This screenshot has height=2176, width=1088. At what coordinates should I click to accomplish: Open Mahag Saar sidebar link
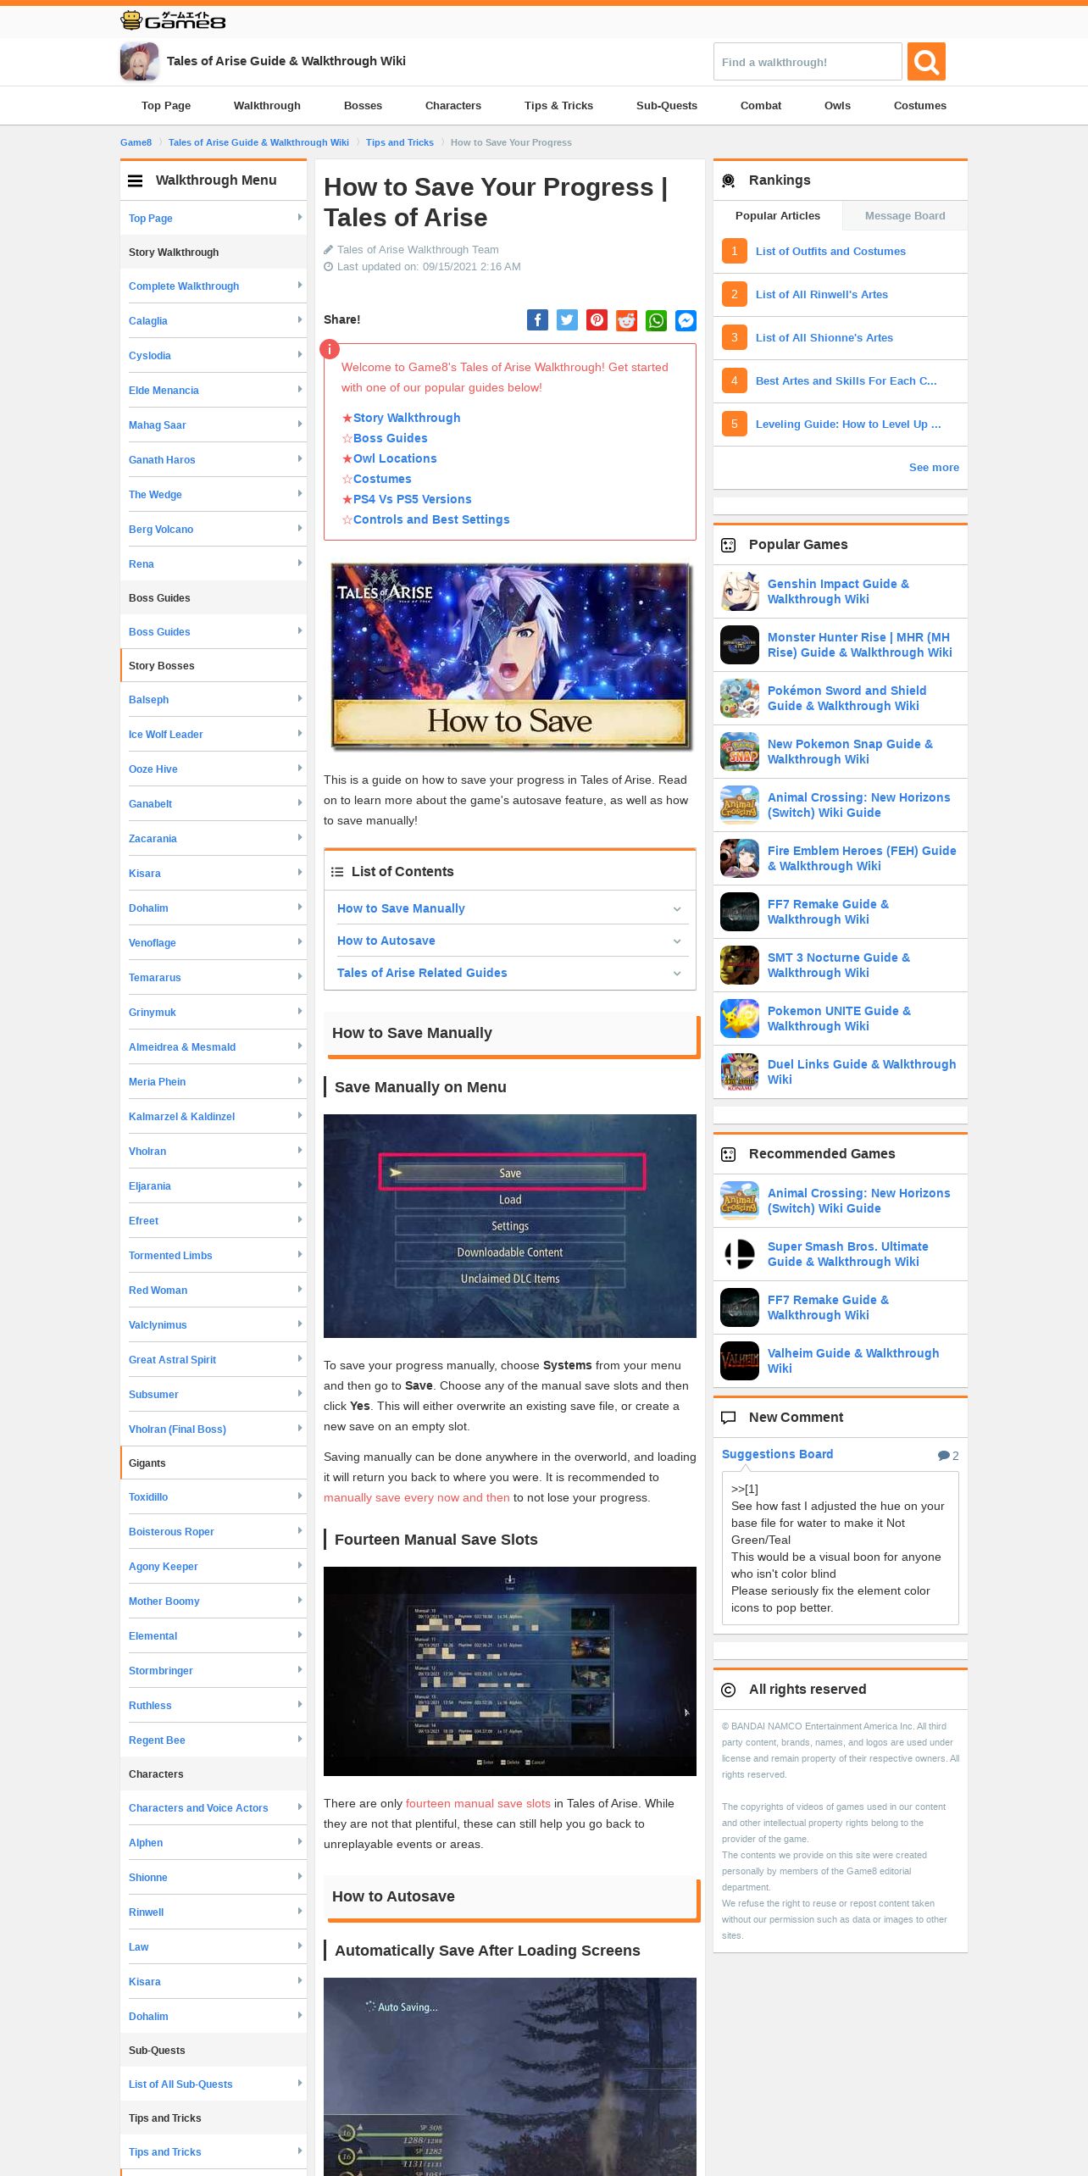click(157, 425)
